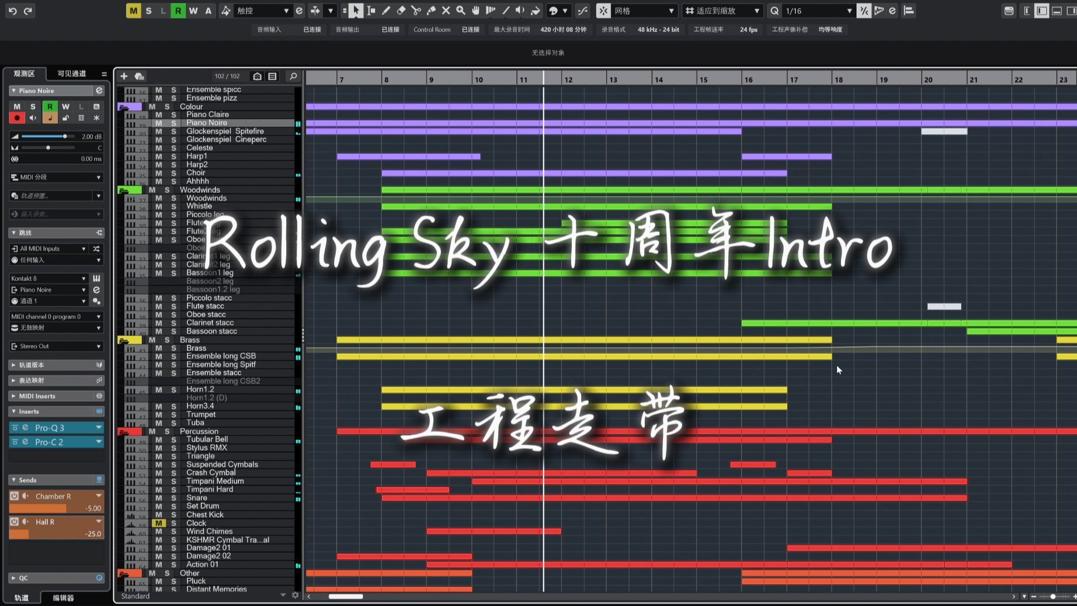The height and width of the screenshot is (606, 1077).
Task: Mute the Harp1 track
Action: [x=158, y=156]
